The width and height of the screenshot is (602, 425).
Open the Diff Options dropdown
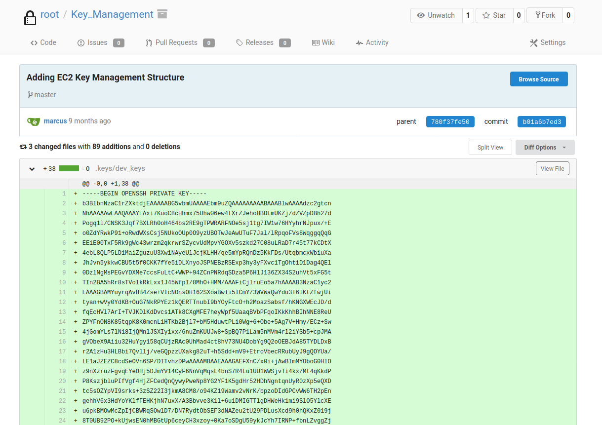point(545,148)
